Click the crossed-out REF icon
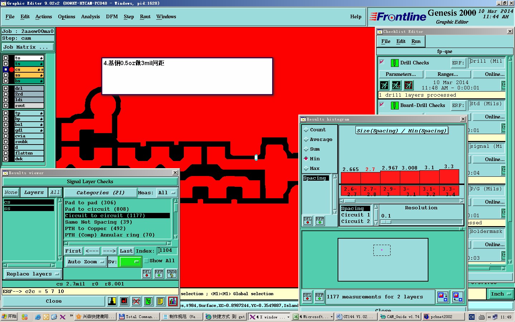 [136, 301]
